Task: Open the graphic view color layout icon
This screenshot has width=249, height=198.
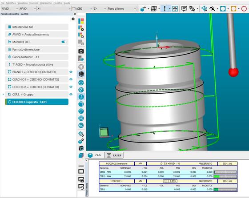Action: click(81, 21)
